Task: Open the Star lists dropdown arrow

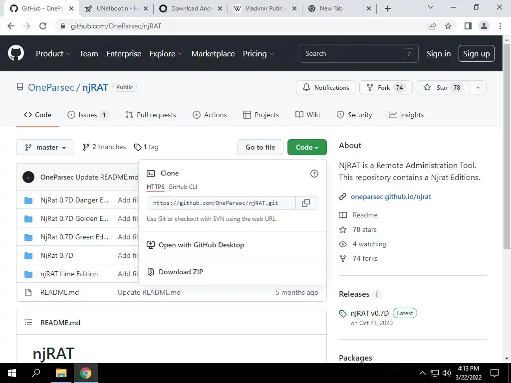Action: 478,87
